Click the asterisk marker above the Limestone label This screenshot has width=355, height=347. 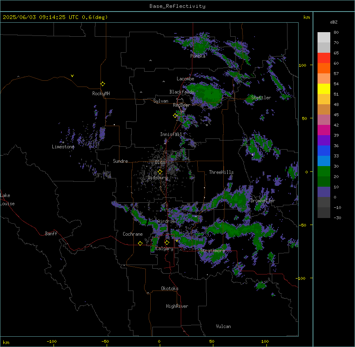click(63, 143)
